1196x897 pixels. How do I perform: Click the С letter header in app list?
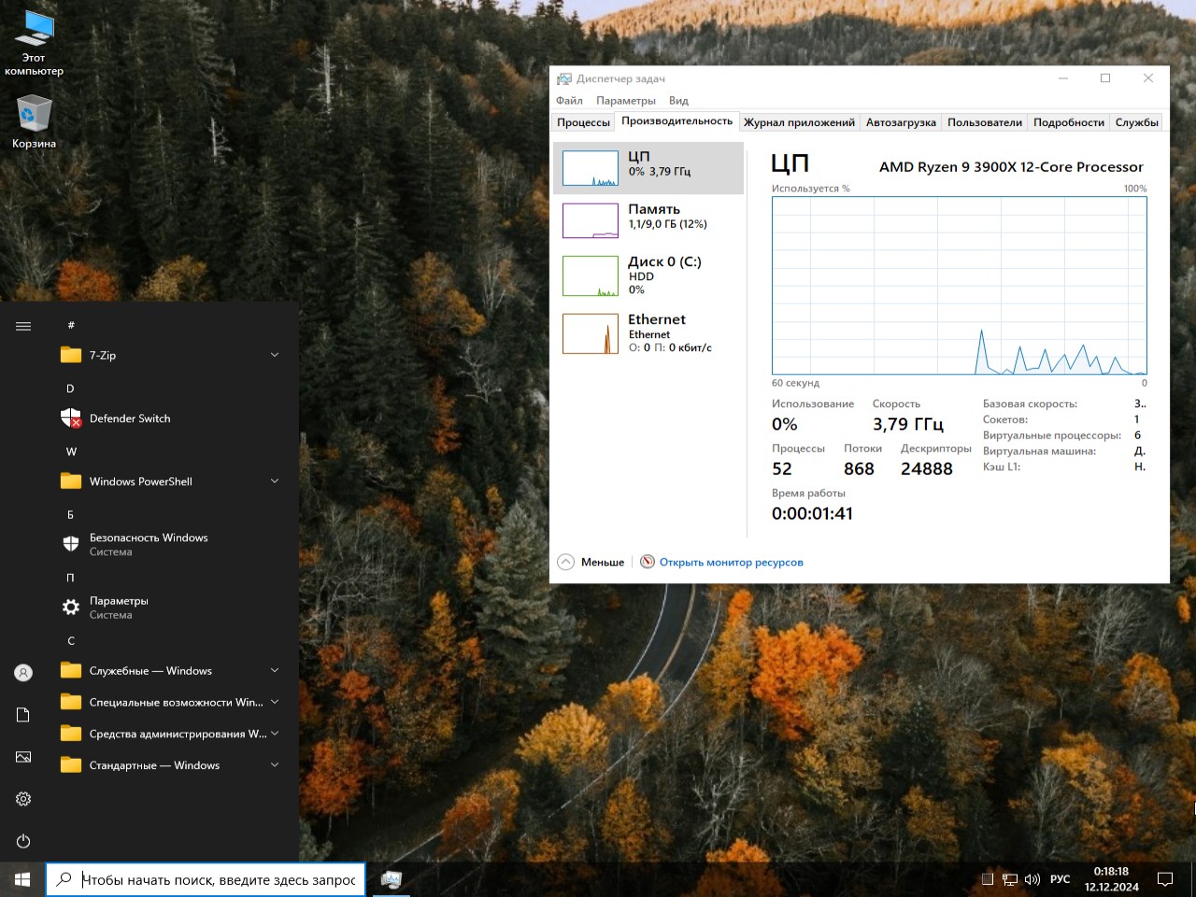tap(70, 641)
